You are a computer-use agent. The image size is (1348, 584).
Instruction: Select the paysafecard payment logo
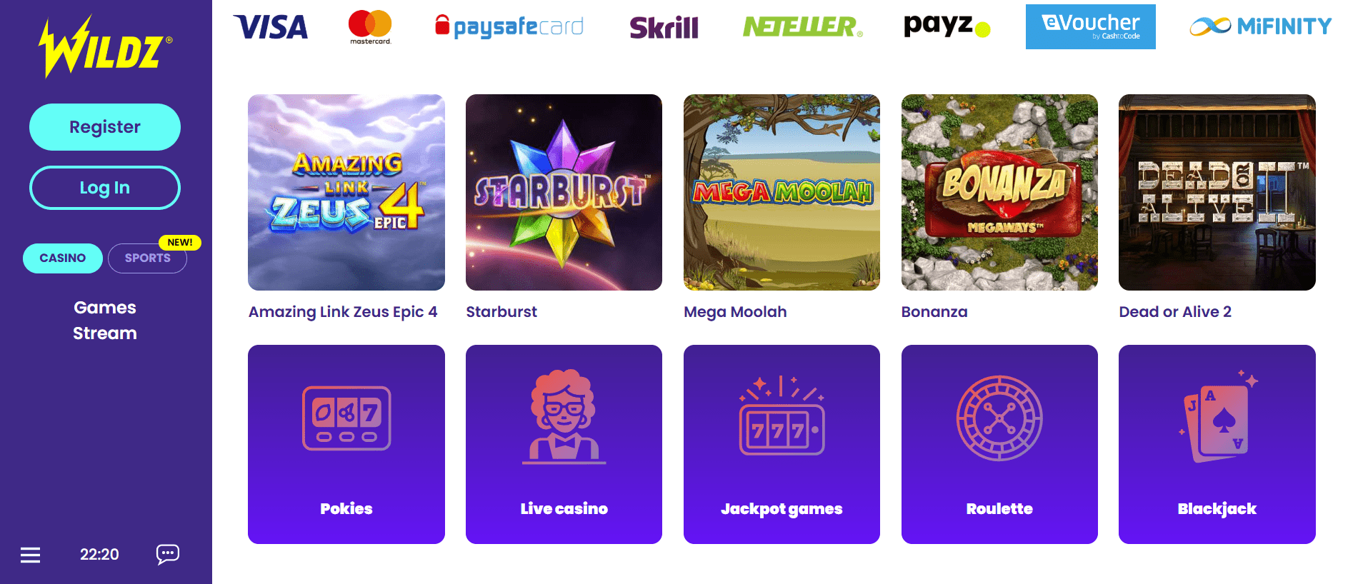click(x=509, y=26)
